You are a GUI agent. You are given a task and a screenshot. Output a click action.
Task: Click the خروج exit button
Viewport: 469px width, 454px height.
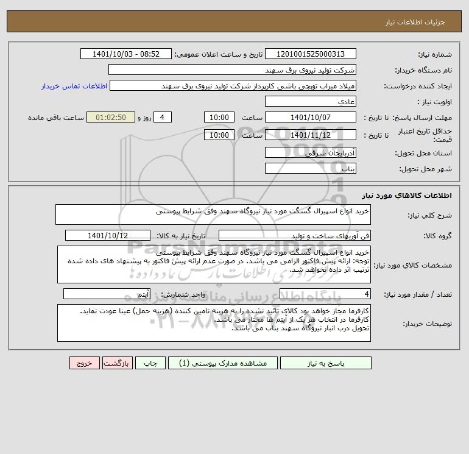(84, 363)
